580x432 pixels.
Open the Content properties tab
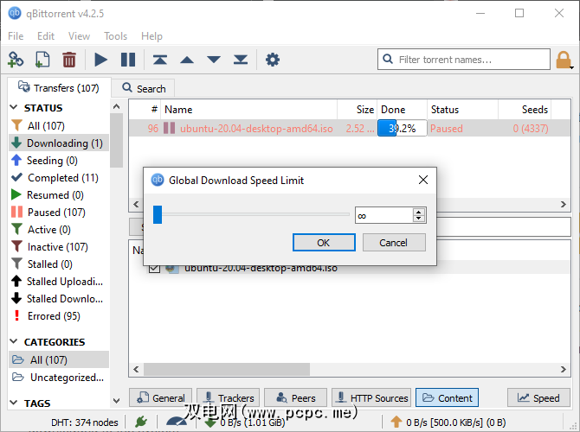[x=447, y=397]
